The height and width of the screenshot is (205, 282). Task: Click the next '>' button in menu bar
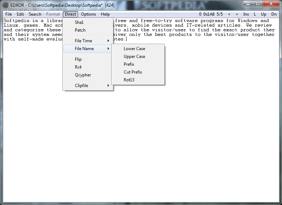[237, 14]
